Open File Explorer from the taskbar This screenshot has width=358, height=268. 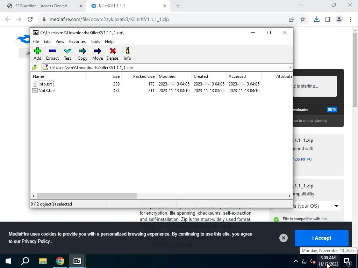(43, 261)
